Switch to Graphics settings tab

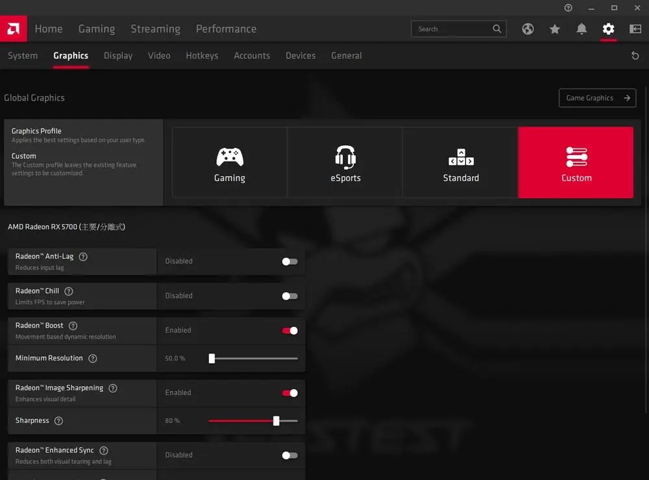71,55
